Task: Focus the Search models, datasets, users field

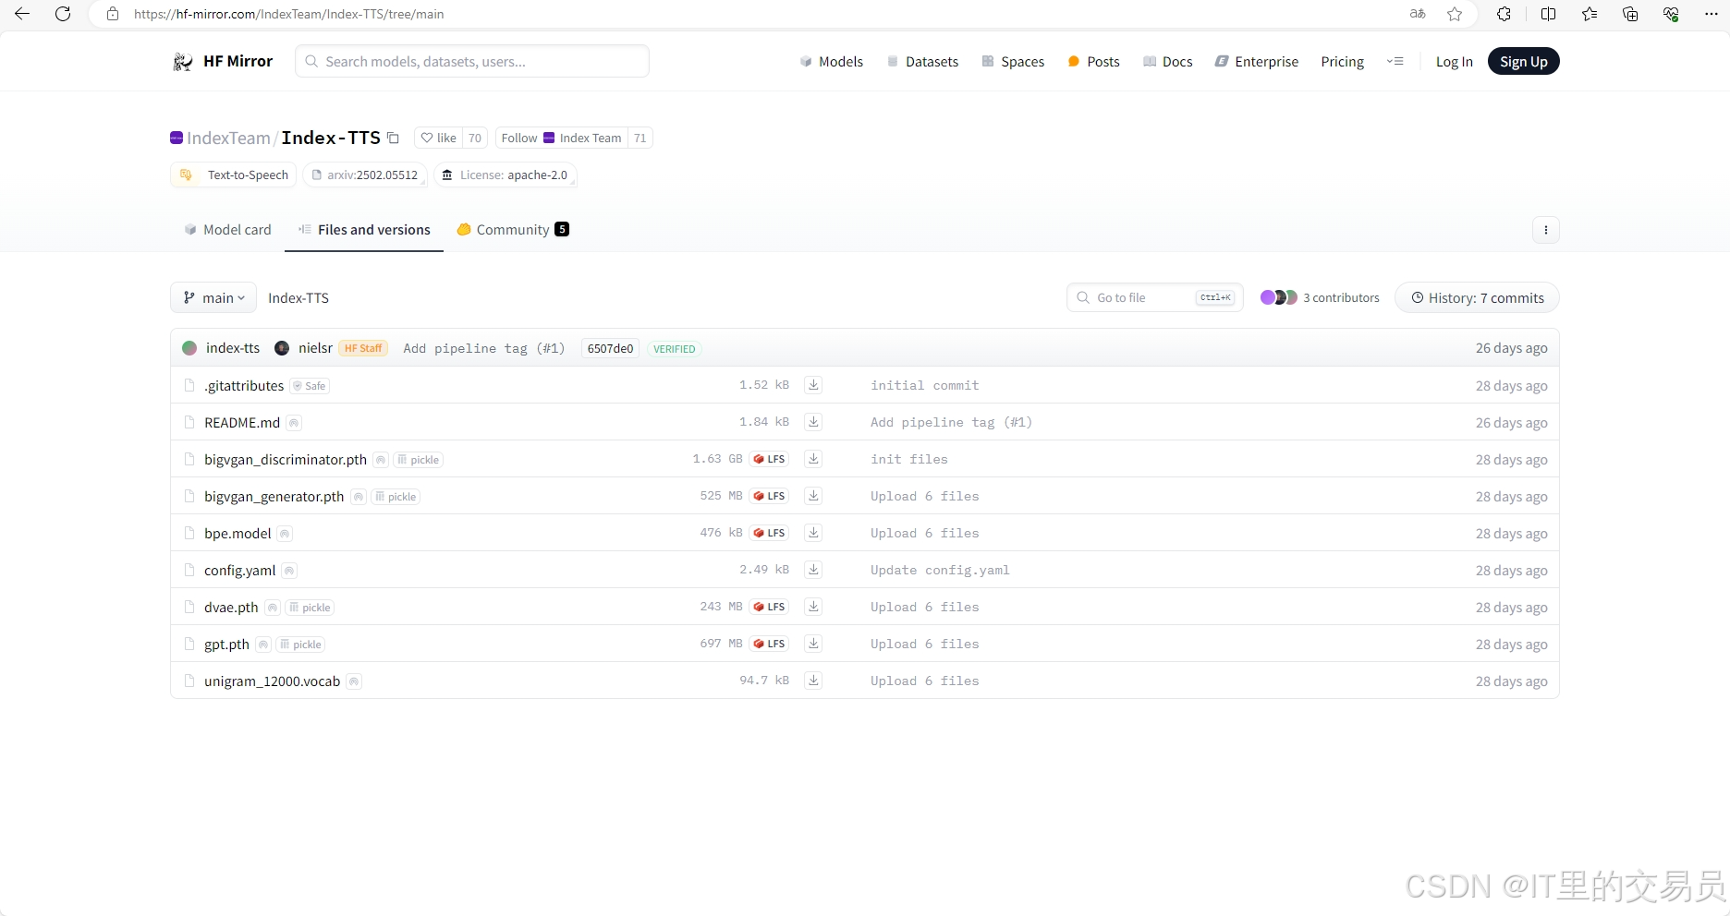Action: point(472,61)
